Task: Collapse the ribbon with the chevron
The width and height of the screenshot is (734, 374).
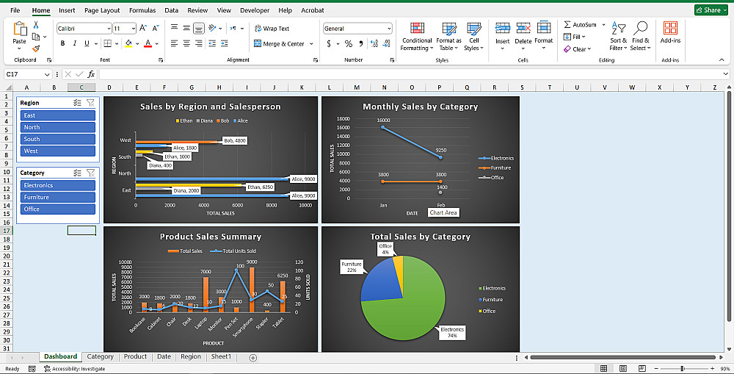Action: pos(722,60)
